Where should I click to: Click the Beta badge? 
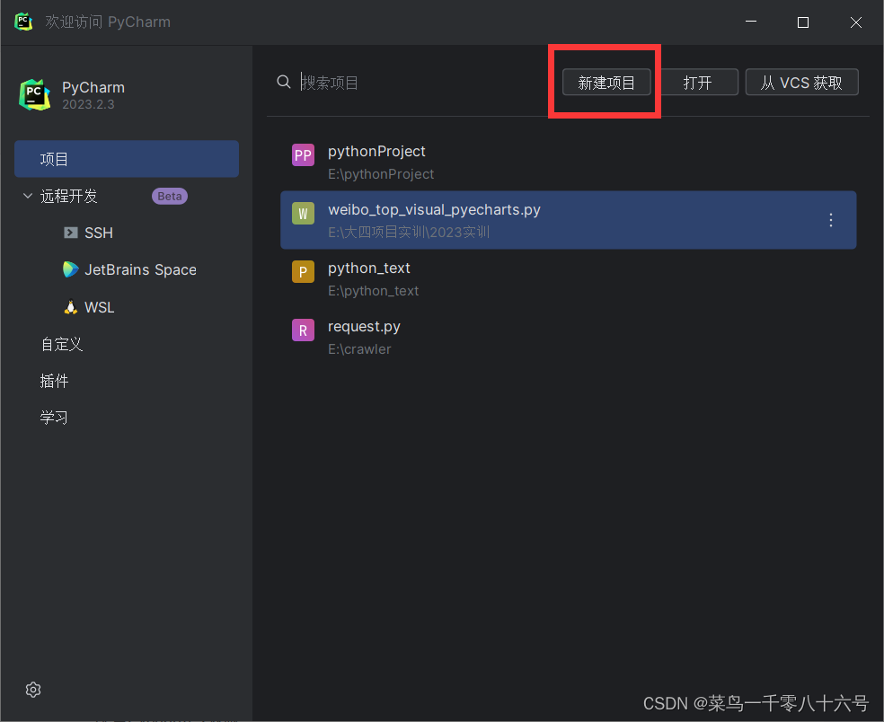point(170,196)
